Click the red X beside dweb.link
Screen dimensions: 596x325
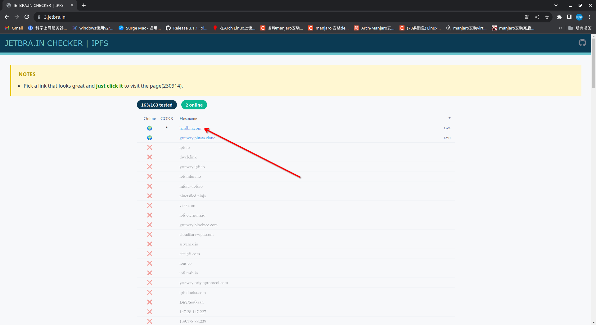pos(150,157)
